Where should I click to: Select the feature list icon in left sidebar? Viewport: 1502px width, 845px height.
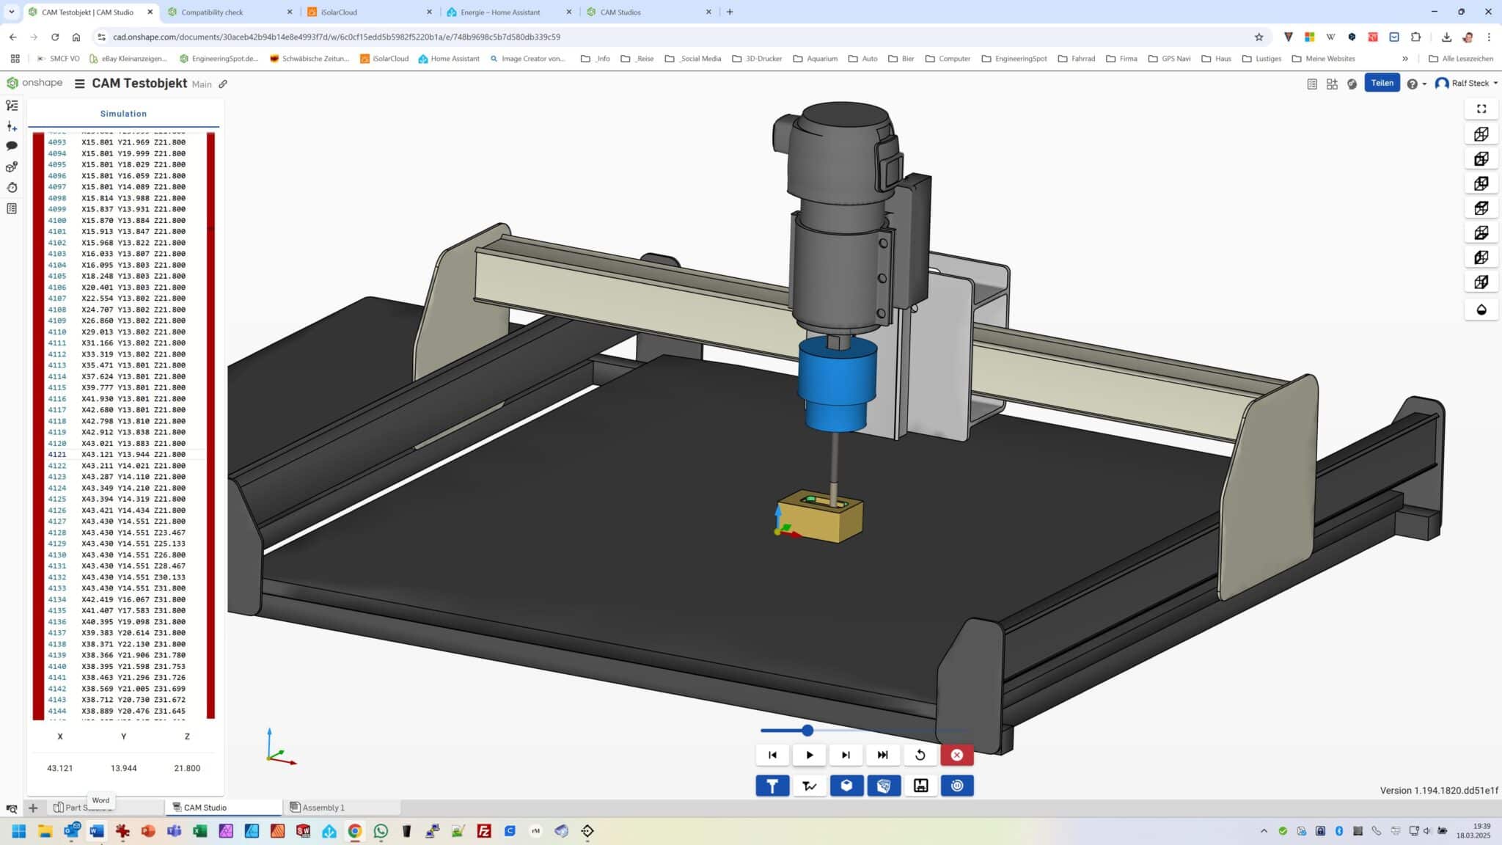tap(12, 105)
